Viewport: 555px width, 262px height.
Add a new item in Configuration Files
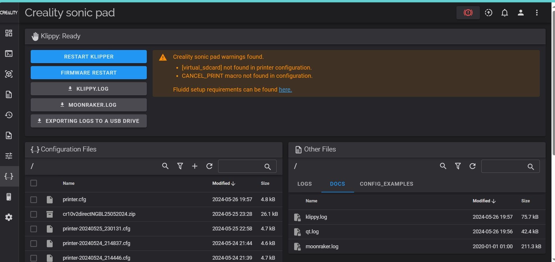point(195,166)
